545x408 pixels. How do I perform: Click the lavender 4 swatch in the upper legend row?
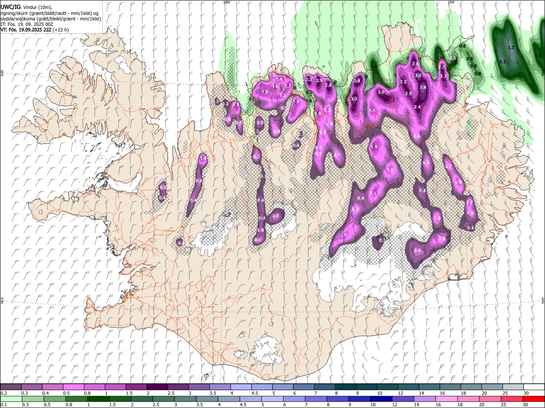(x=241, y=387)
